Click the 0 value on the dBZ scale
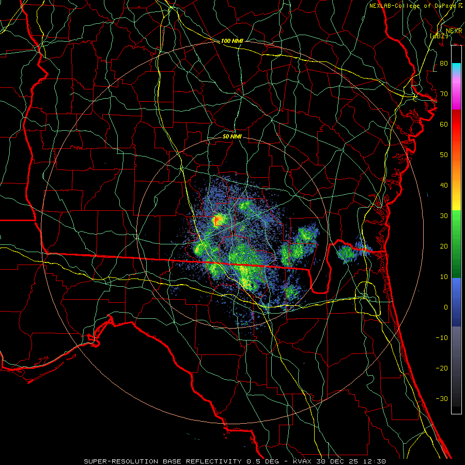The image size is (465, 465). coord(446,307)
